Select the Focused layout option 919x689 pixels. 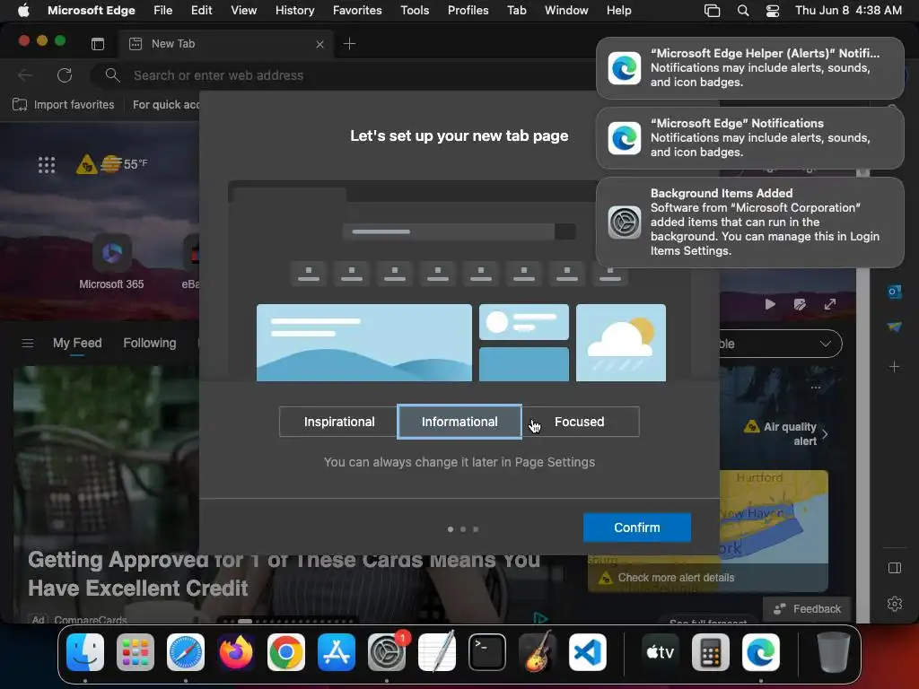pos(580,422)
